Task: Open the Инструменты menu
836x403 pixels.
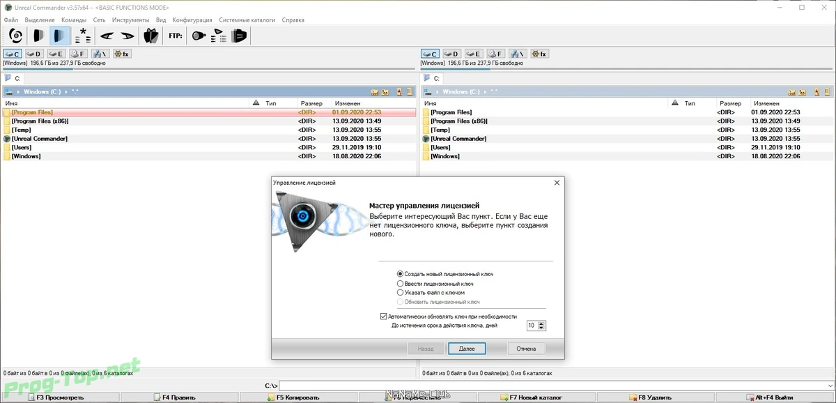Action: pos(130,20)
